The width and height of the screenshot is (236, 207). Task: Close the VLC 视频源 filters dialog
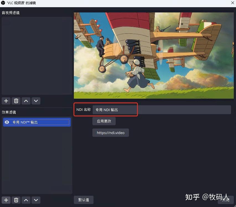coord(233,3)
